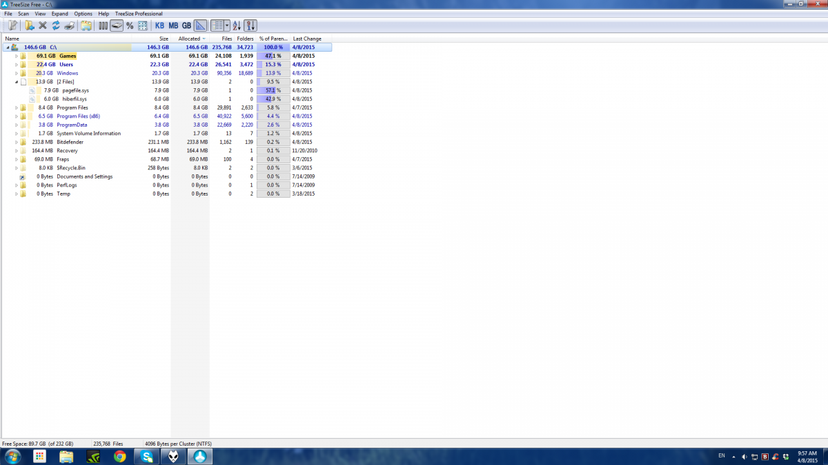Open folder in Windows Explorer icon
828x465 pixels.
point(86,25)
